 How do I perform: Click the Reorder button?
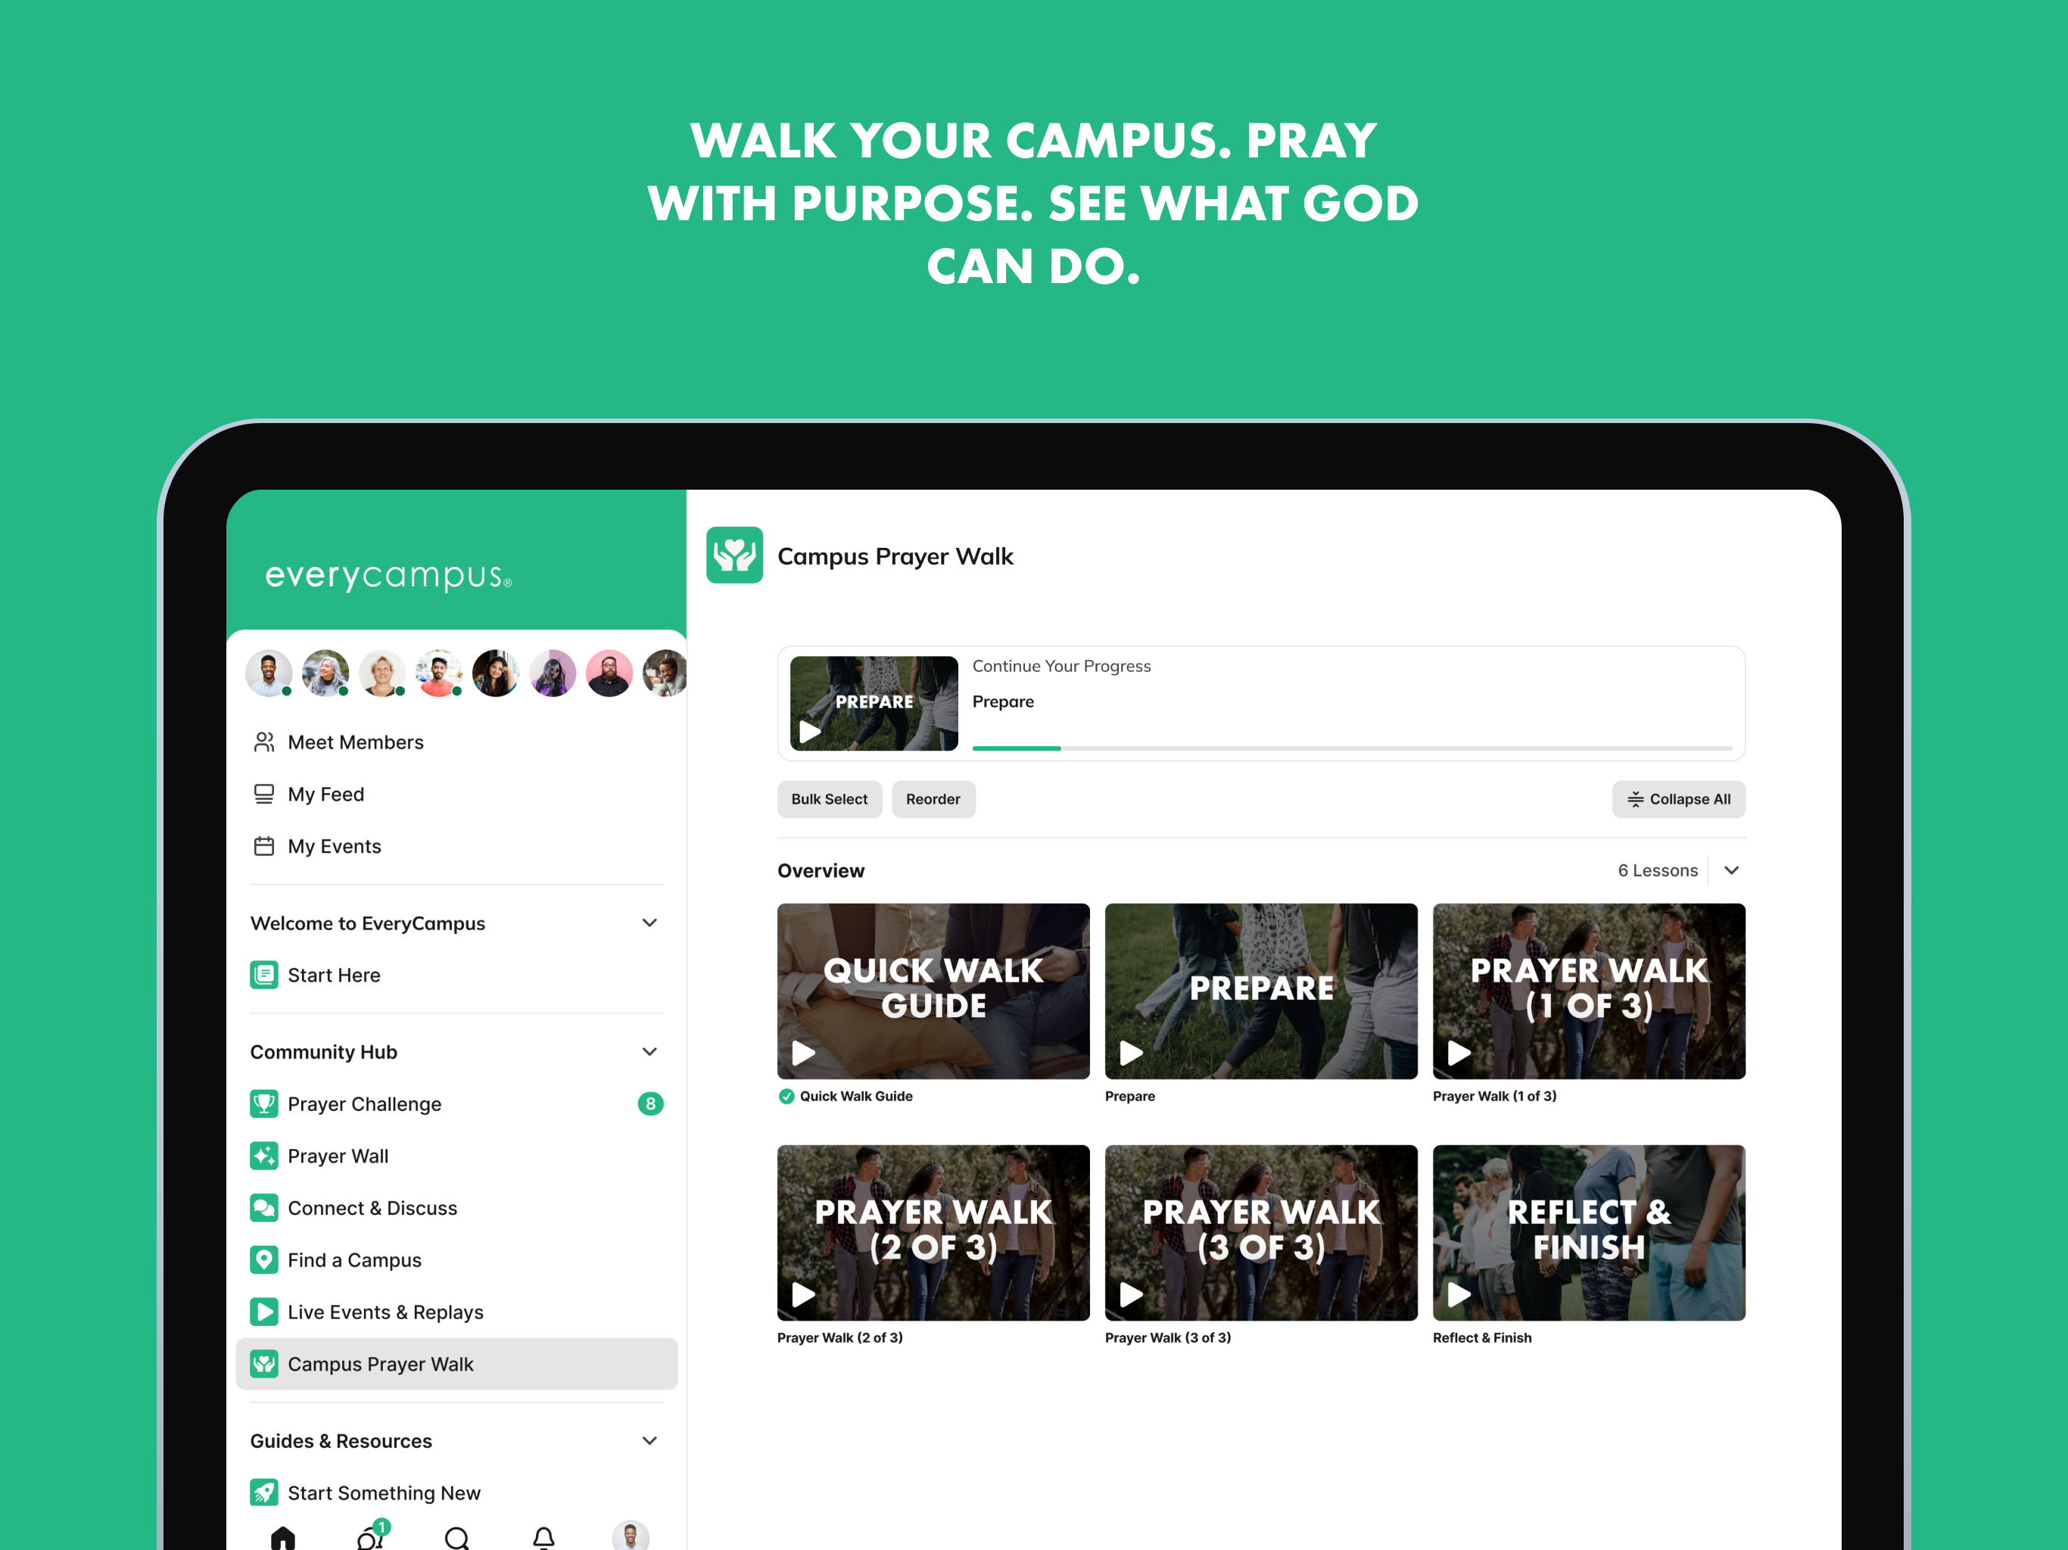(x=933, y=799)
